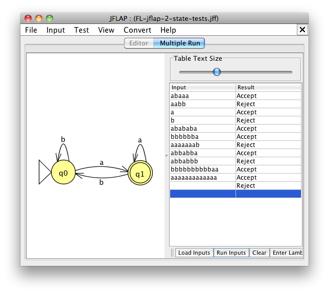Click the red close window button

(28, 18)
